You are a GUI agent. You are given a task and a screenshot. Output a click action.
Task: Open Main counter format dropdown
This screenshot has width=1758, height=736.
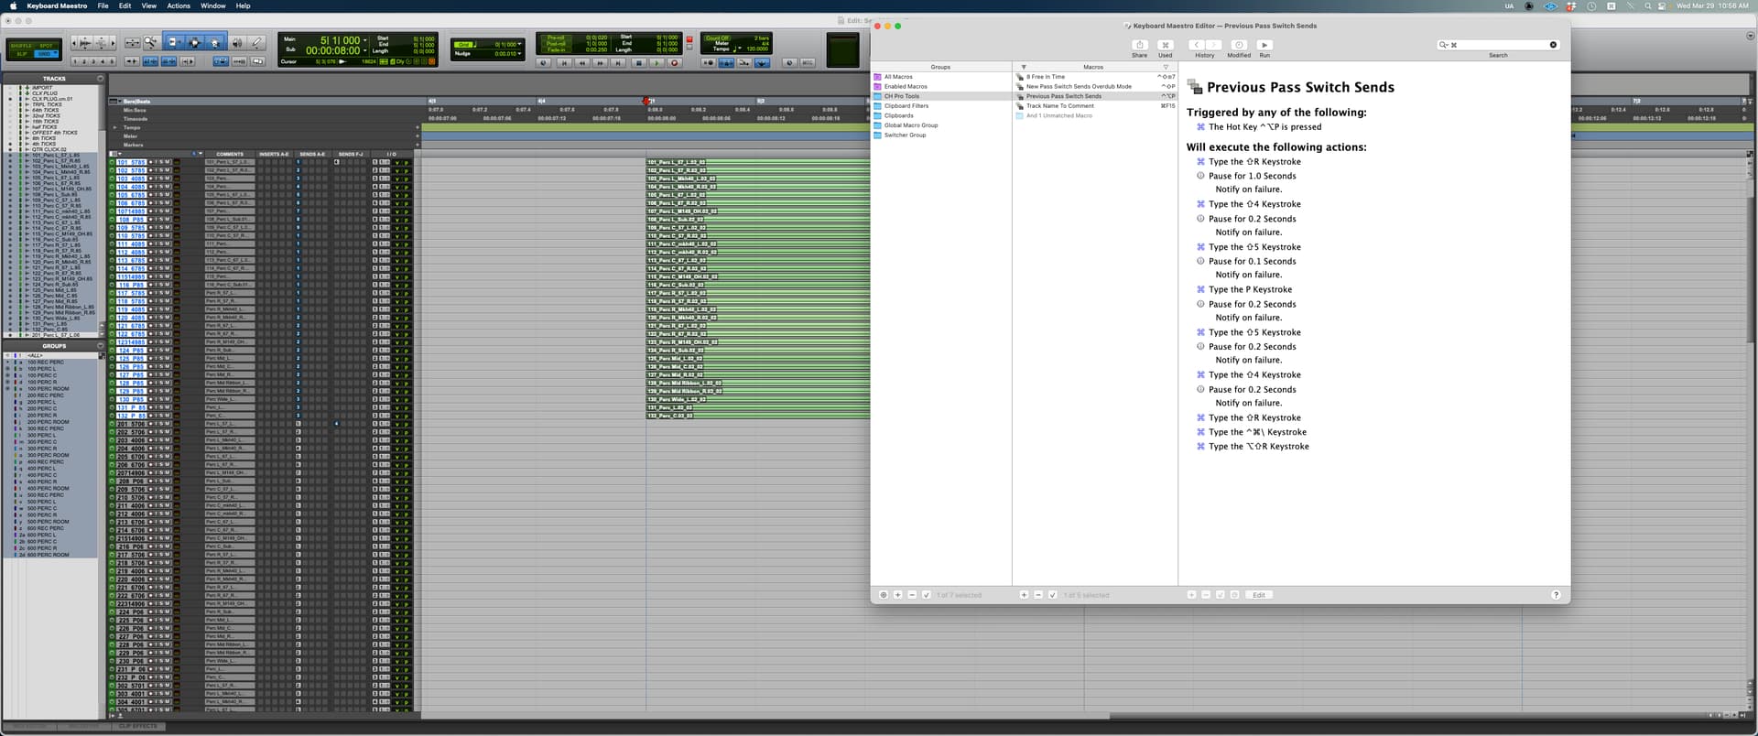[x=365, y=40]
